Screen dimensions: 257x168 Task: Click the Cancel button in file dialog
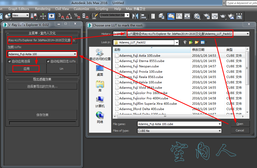[240, 130]
